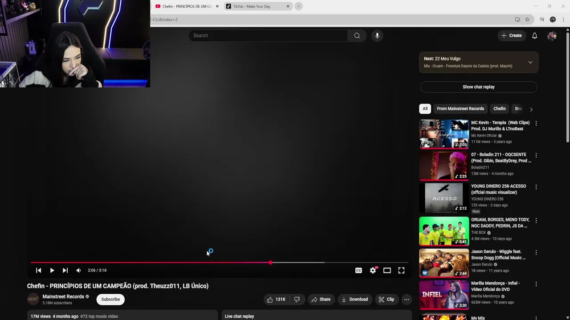
Task: Open options for ORUAM BORGES video
Action: 536,220
